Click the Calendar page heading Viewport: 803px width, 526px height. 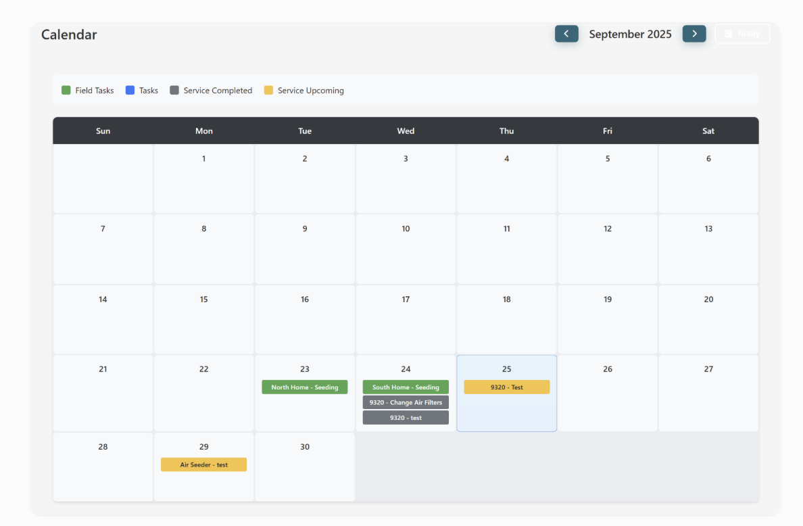(69, 34)
